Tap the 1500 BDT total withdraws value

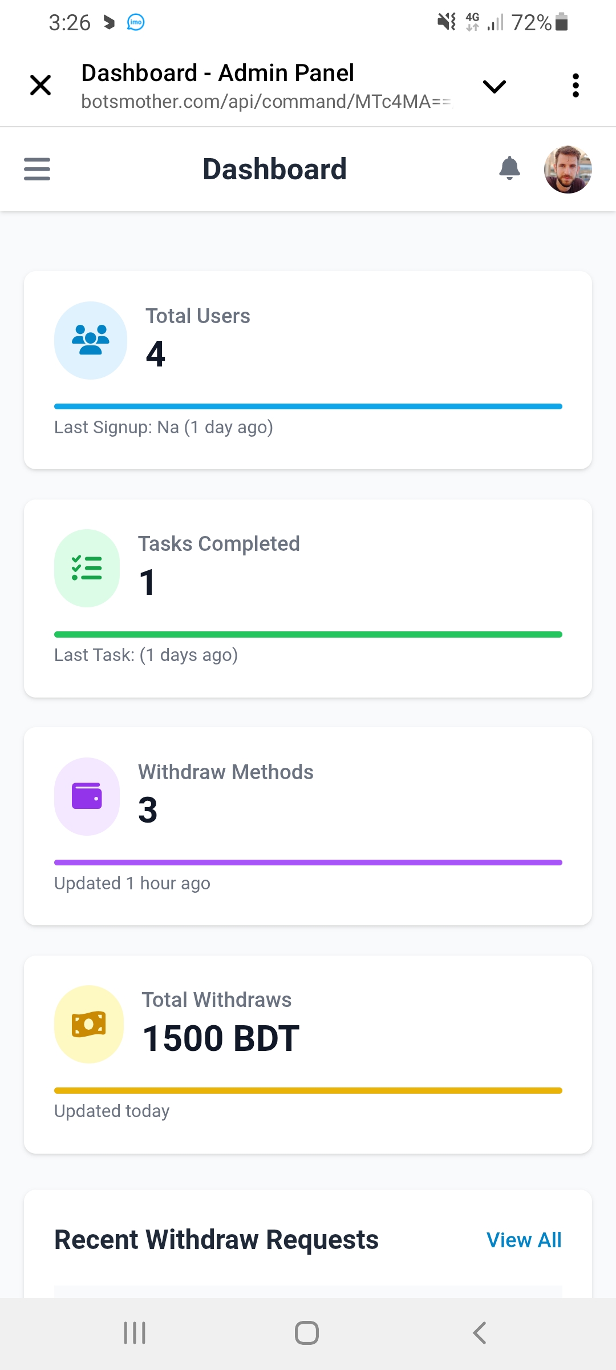(x=221, y=1038)
